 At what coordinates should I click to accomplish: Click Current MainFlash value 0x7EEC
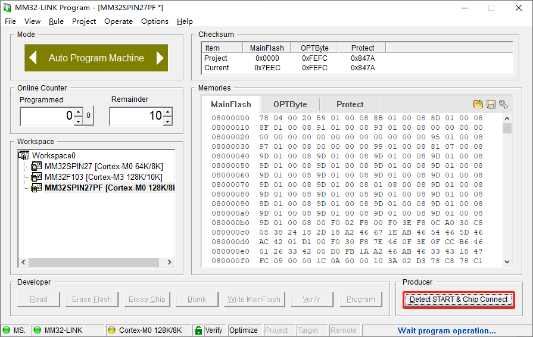coord(267,68)
